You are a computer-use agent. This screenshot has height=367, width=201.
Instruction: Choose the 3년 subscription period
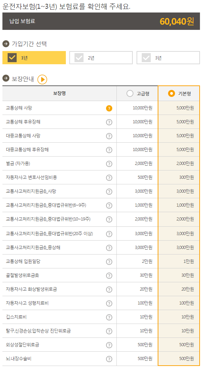coord(146,58)
